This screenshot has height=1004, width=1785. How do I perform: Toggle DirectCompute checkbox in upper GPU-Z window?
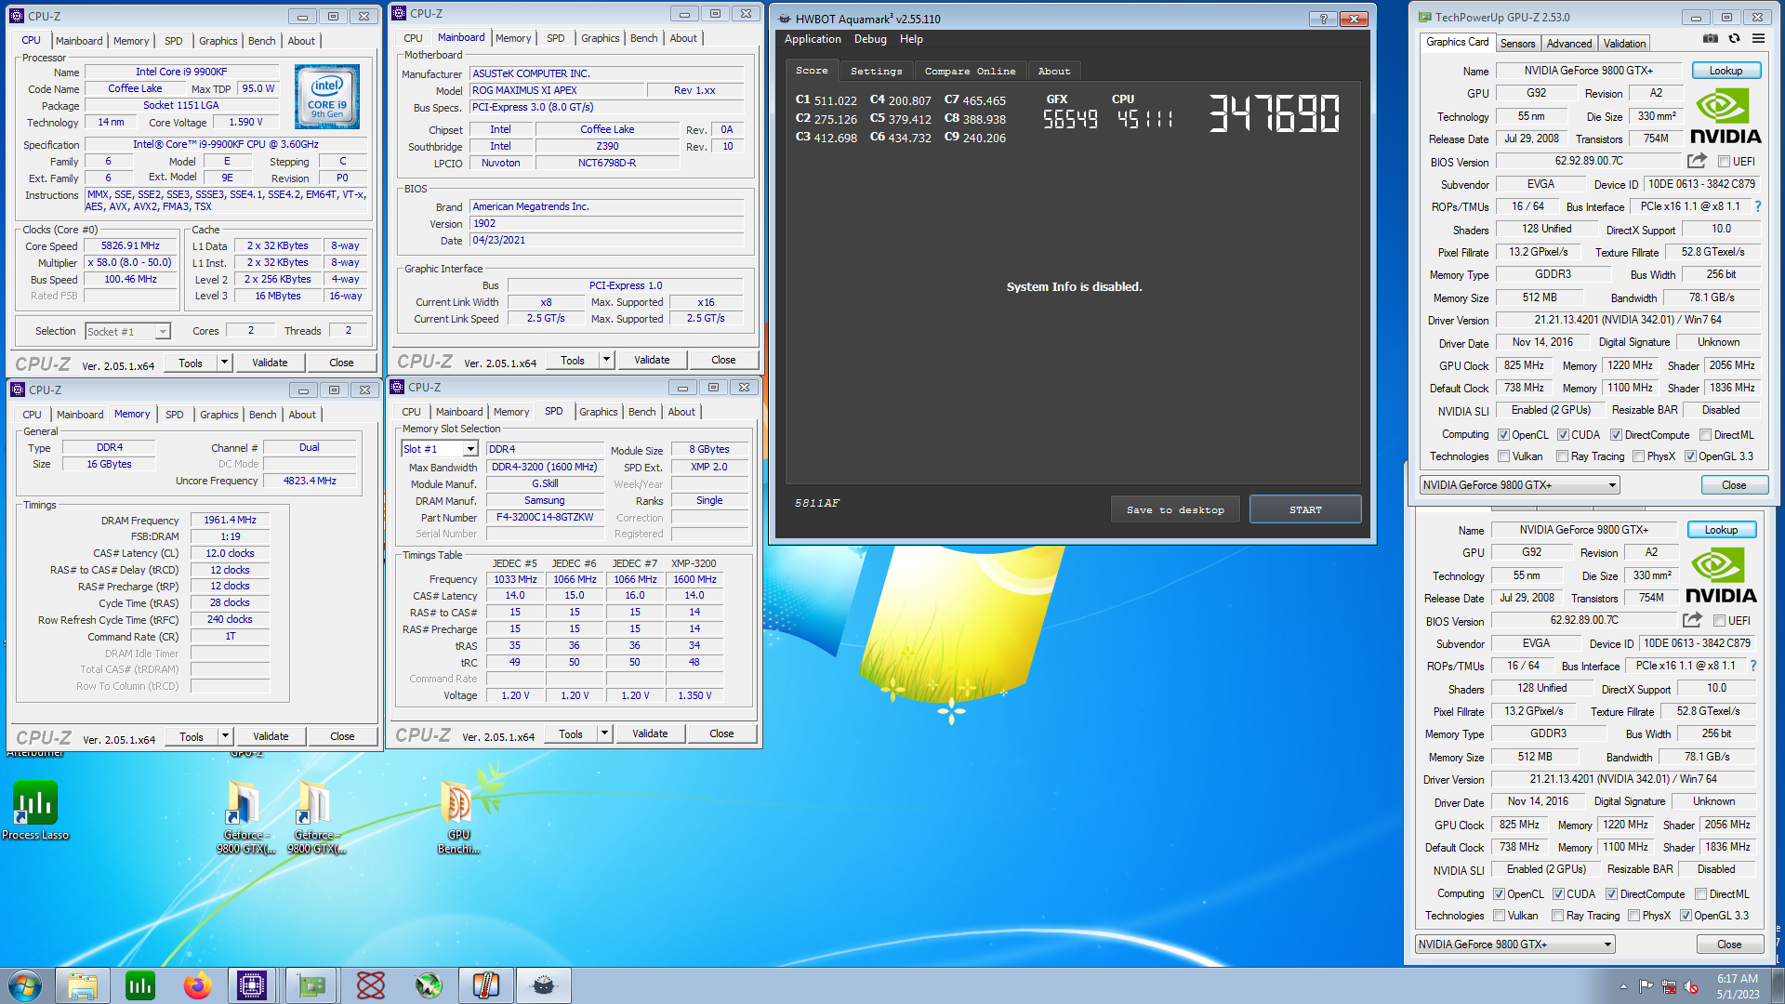coord(1616,435)
